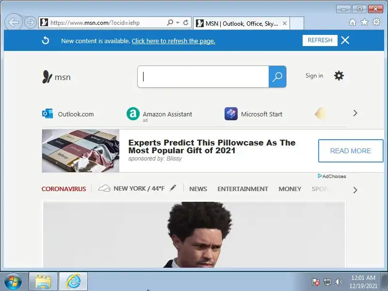Open Favorites star icon
This screenshot has height=291, width=388.
(x=364, y=22)
